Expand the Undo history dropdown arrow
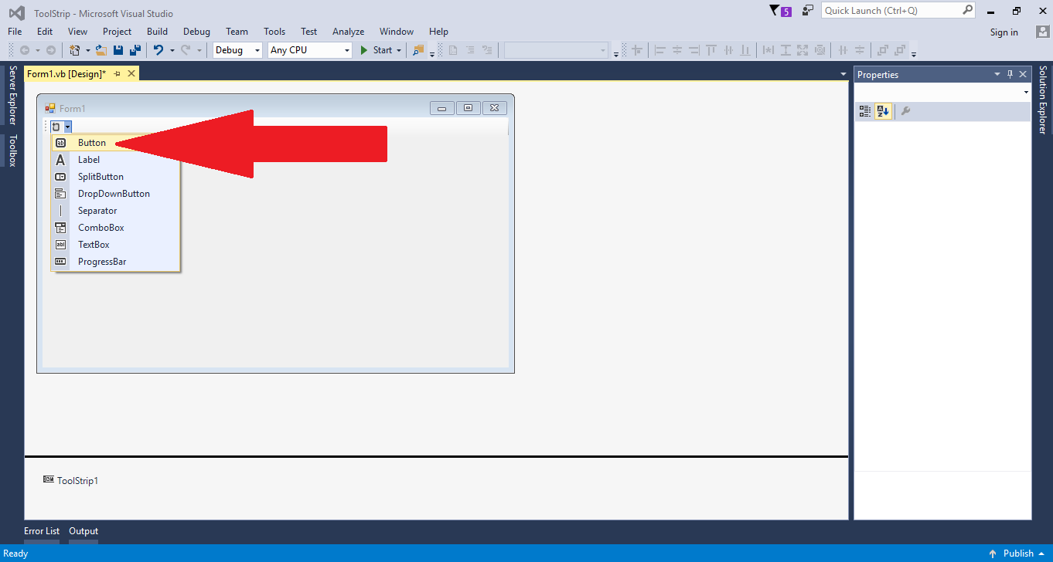This screenshot has height=562, width=1053. (x=172, y=50)
